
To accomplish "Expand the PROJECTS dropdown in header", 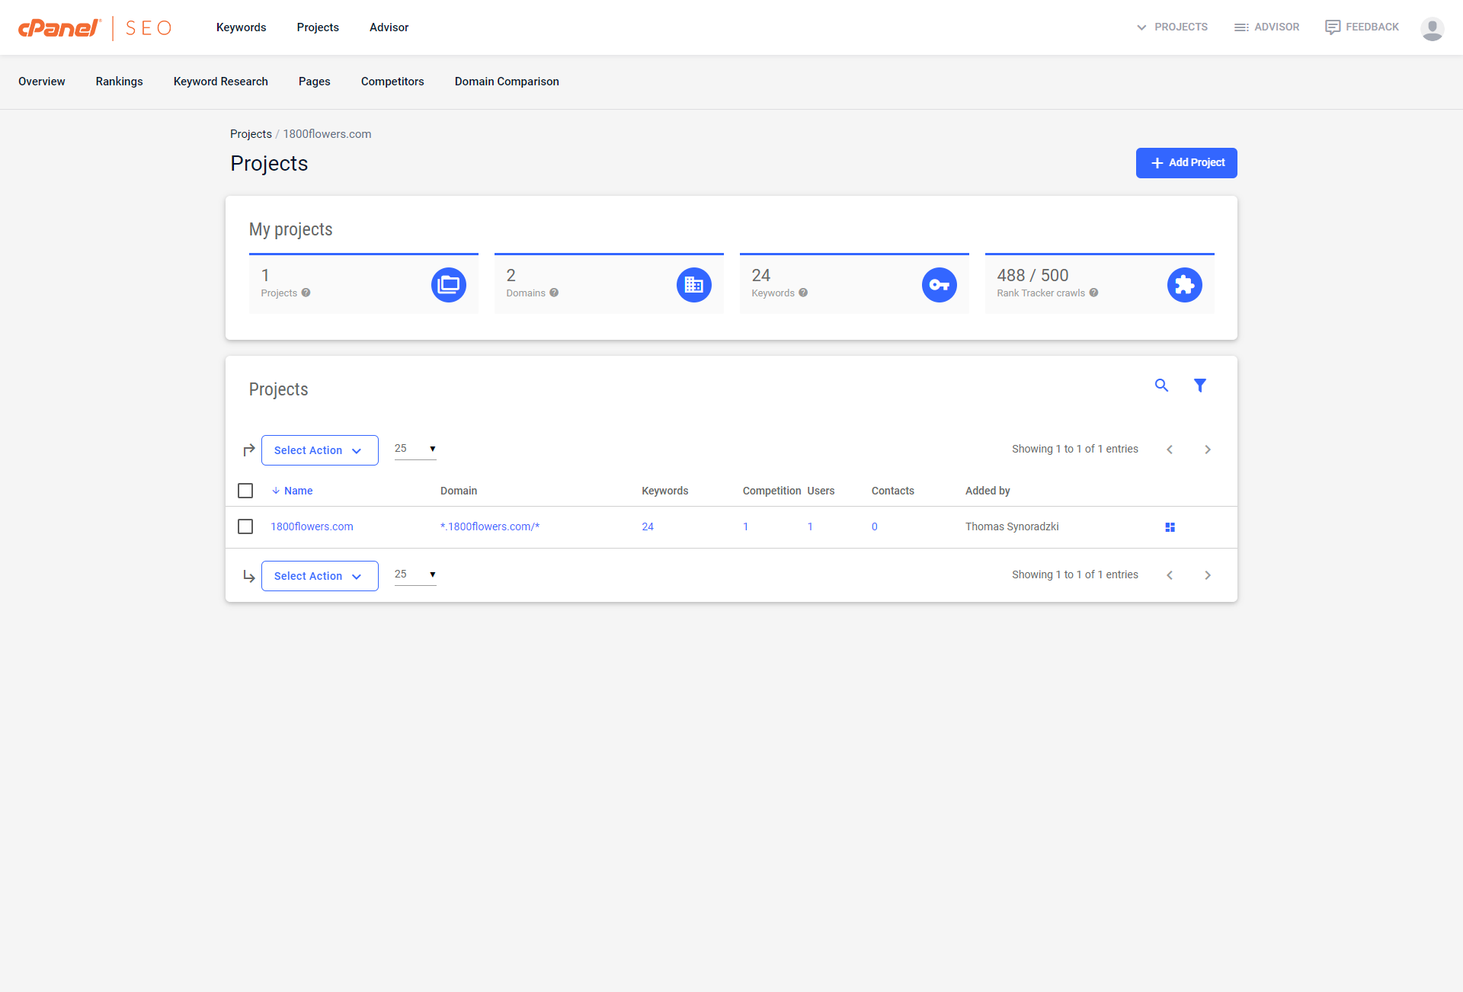I will [x=1172, y=27].
